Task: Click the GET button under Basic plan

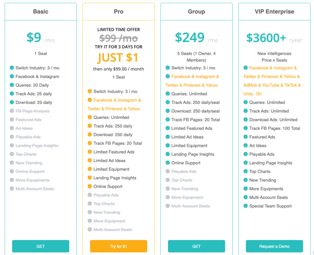Action: click(x=40, y=246)
